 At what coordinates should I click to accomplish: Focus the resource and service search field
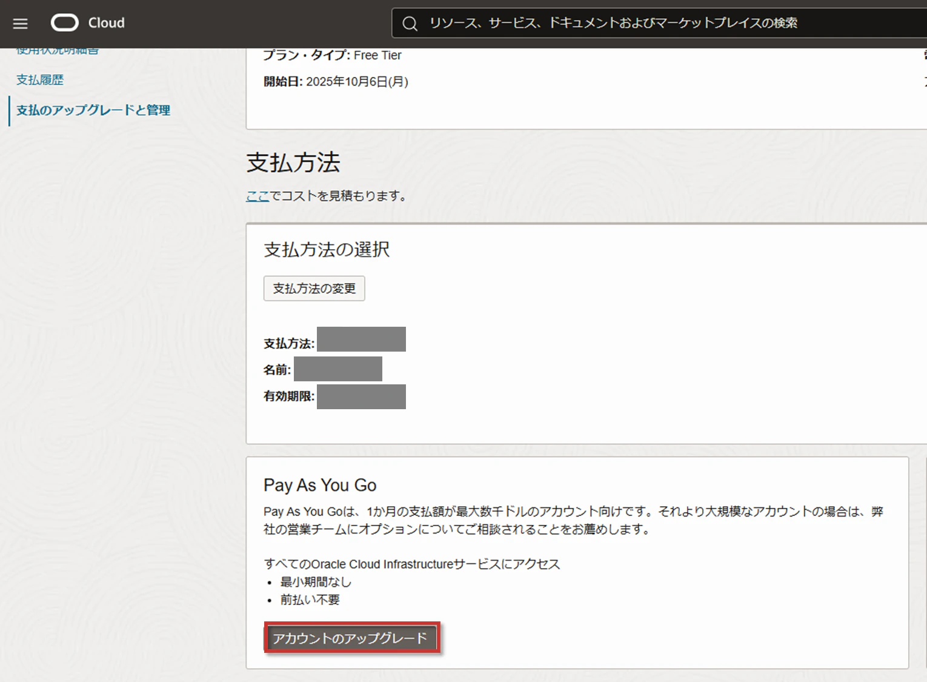pos(659,23)
